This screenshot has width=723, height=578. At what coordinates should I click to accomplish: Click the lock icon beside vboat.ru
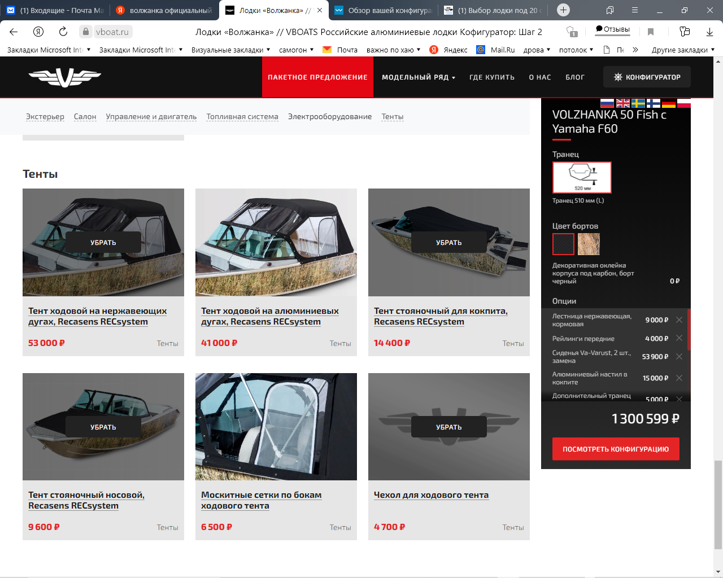[x=86, y=32]
